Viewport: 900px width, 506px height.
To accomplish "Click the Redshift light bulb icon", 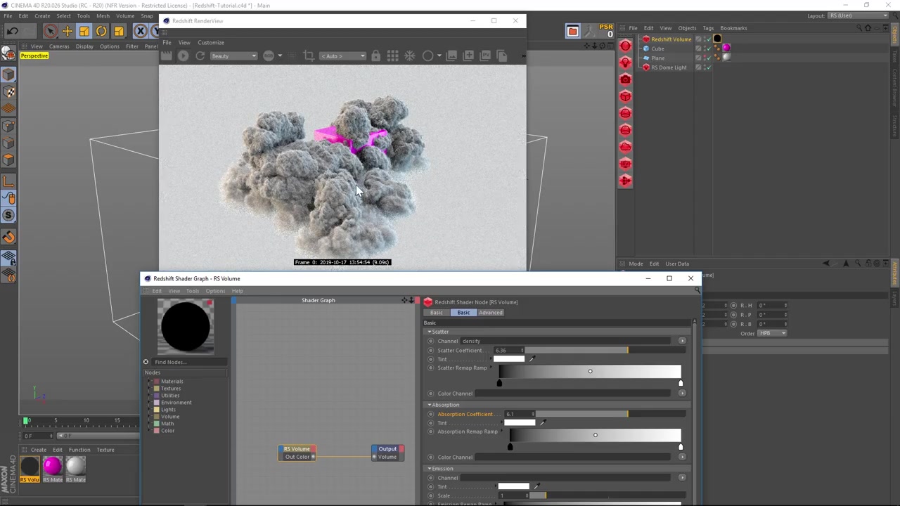I will click(625, 63).
